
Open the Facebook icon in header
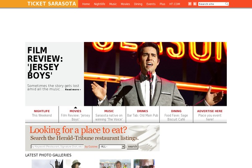pyautogui.click(x=190, y=4)
